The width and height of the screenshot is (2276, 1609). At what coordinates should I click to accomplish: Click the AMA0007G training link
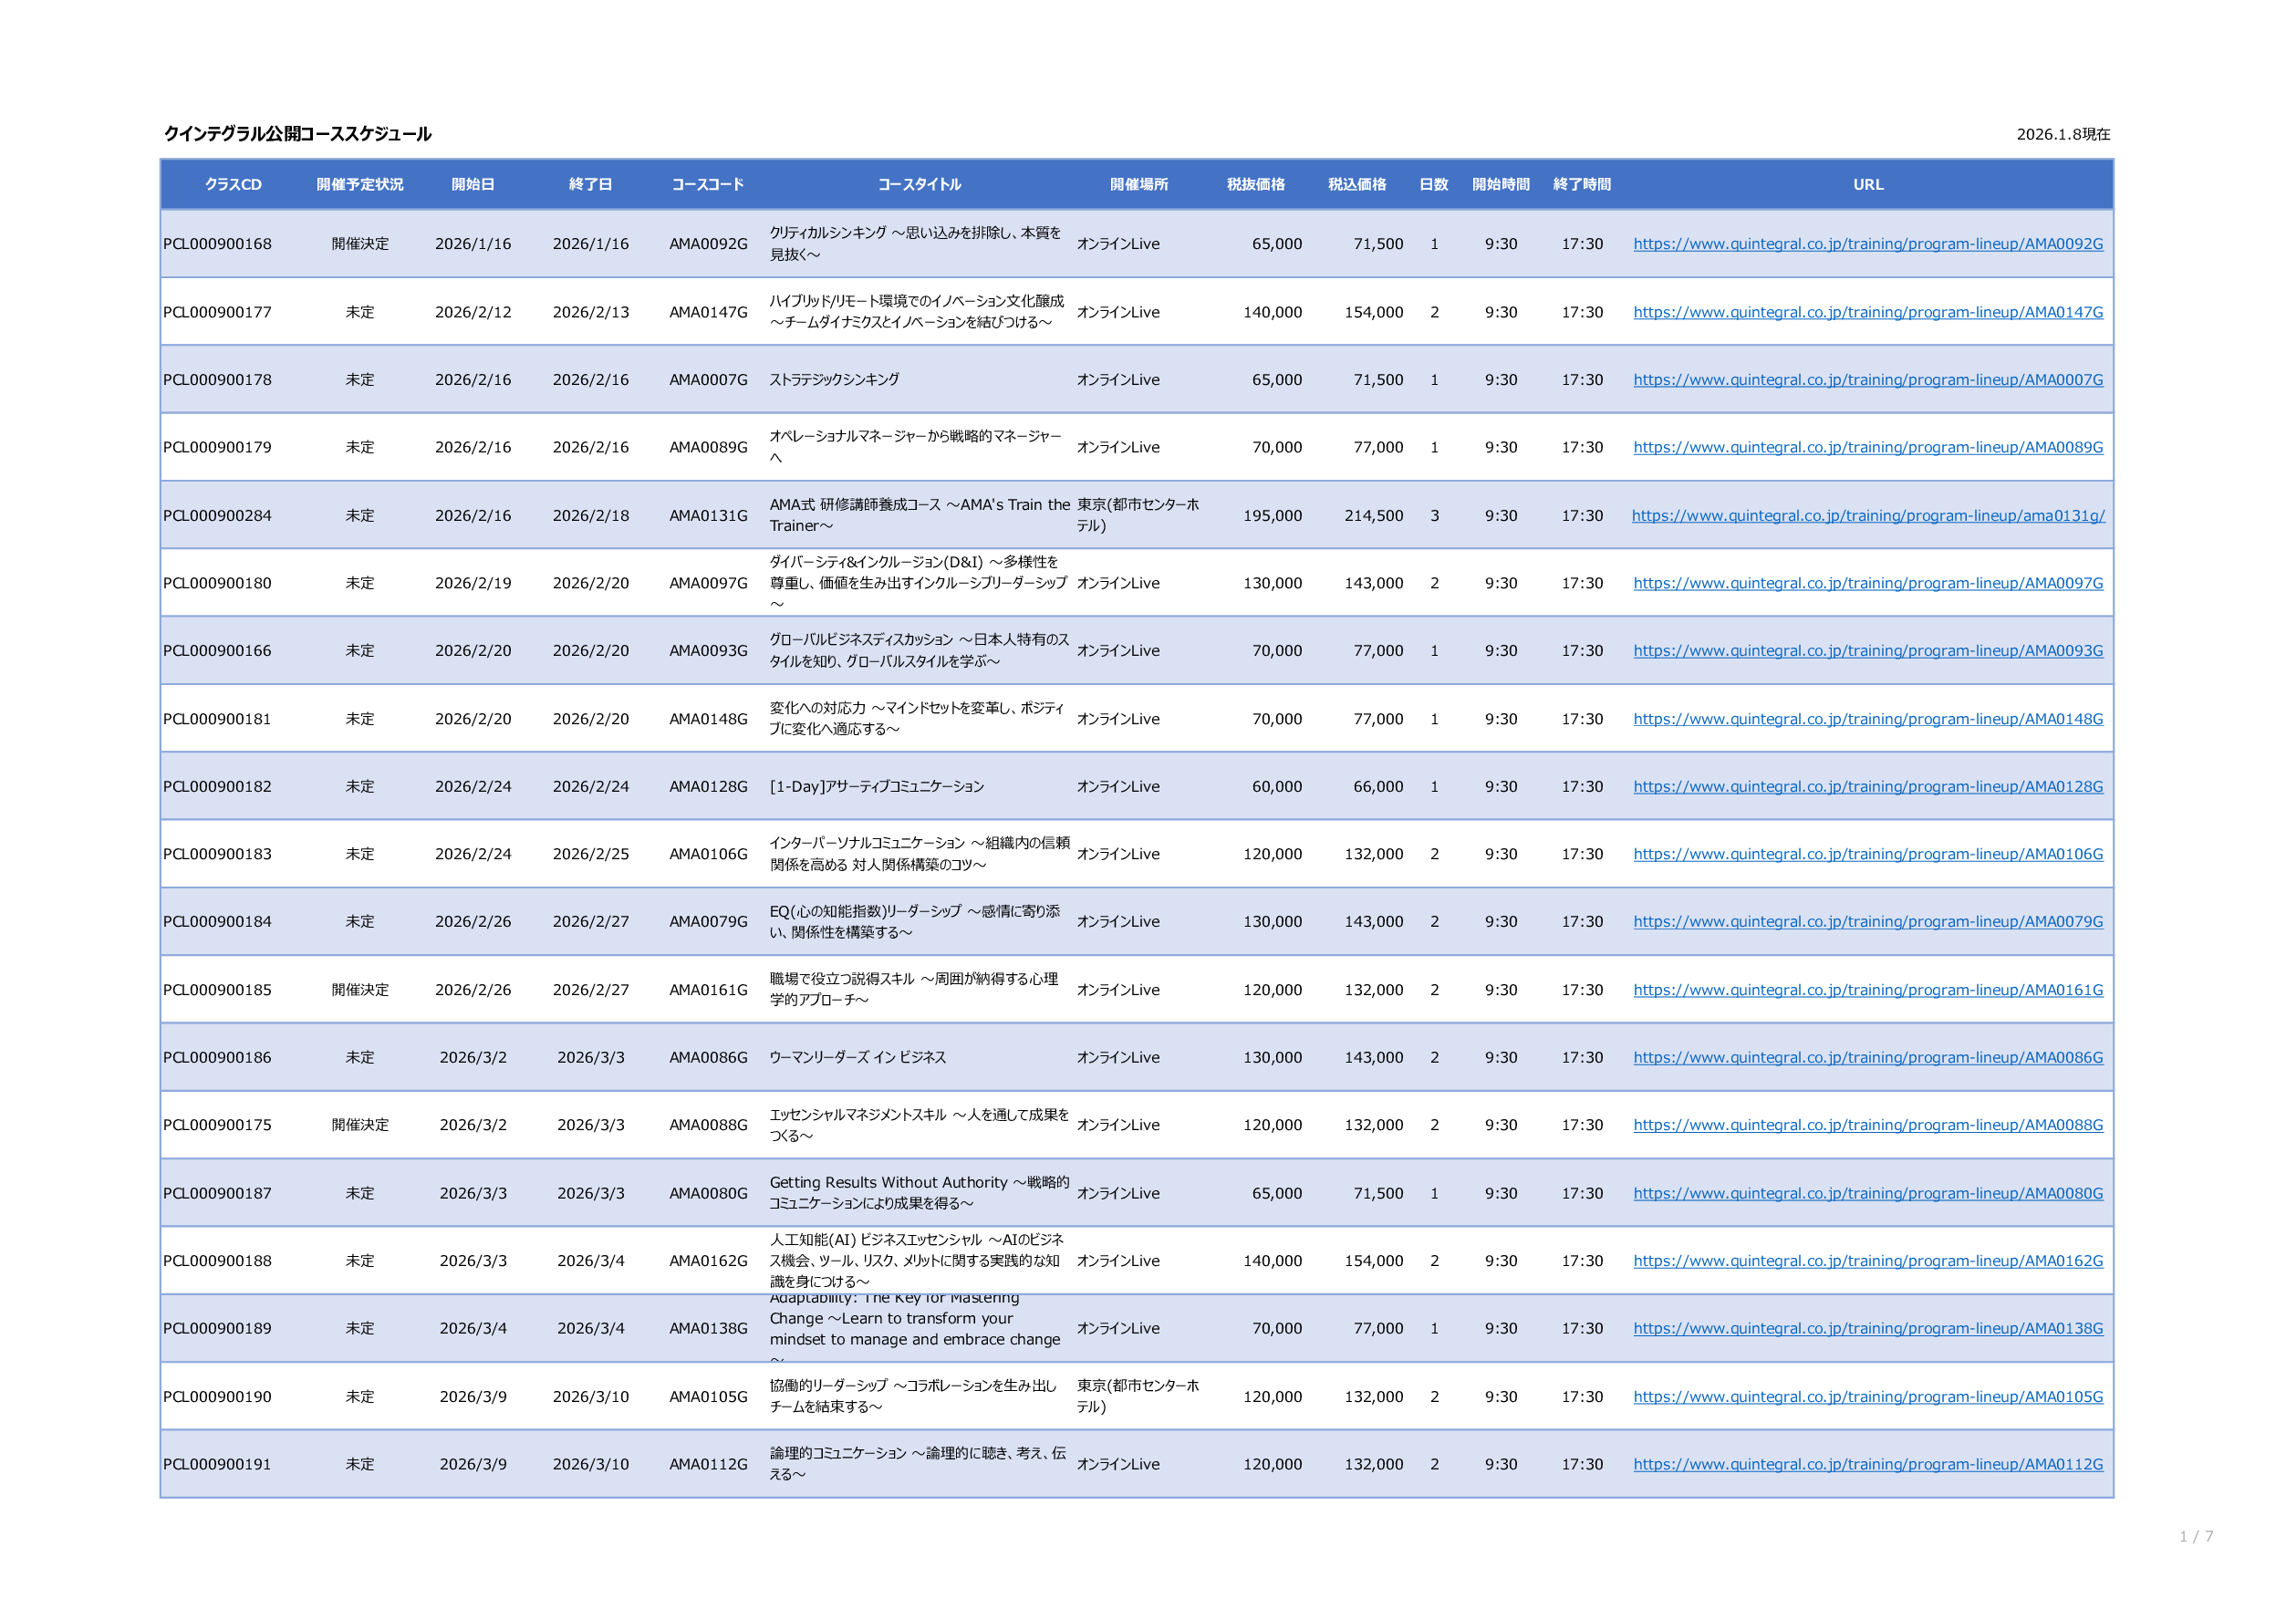point(1867,379)
